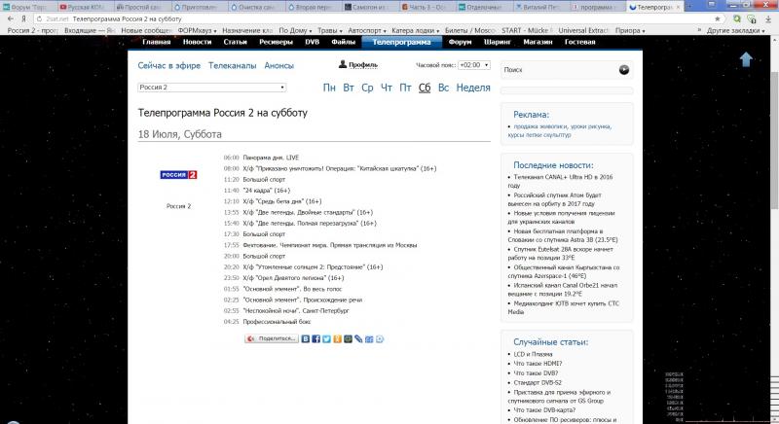Viewport: 779px width, 424px height.
Task: Open the Гостевая site menu item
Action: 579,42
